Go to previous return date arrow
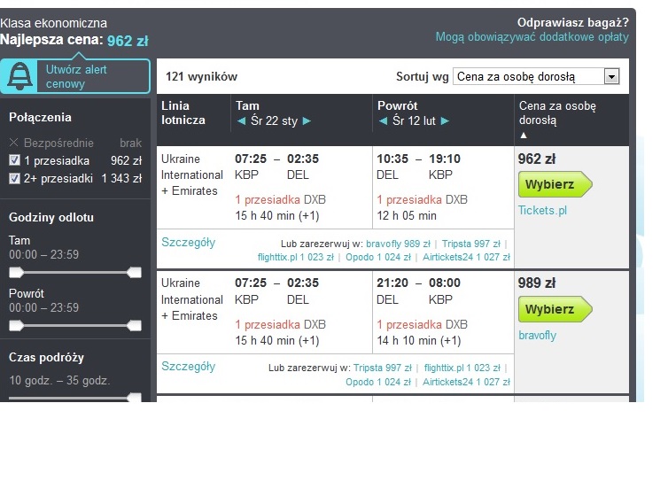 point(383,121)
